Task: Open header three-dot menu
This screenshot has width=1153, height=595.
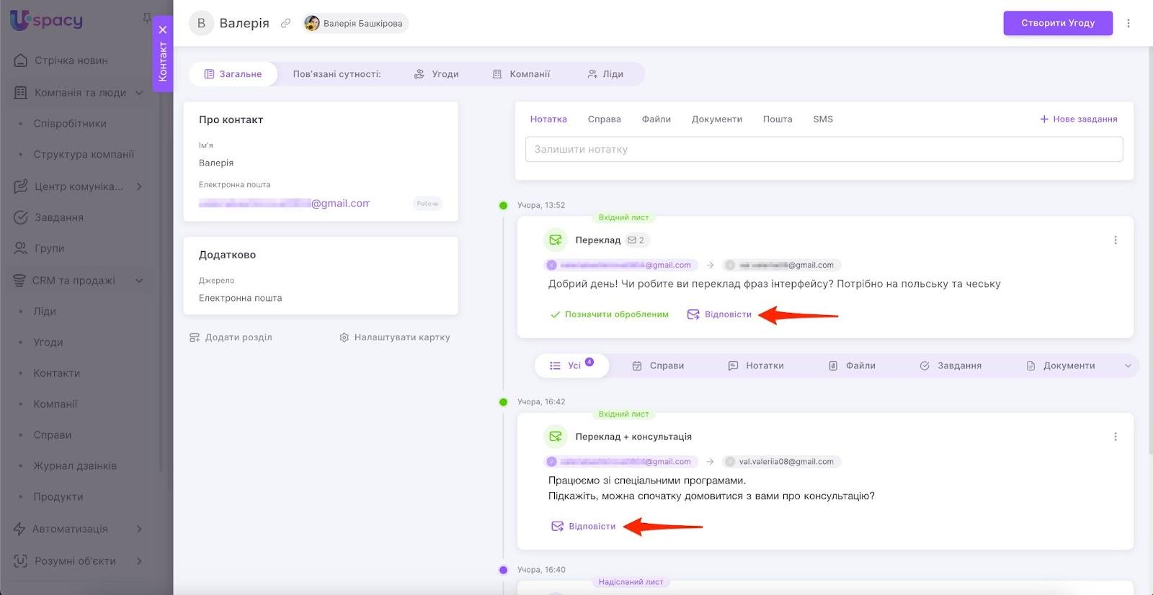Action: [x=1128, y=24]
